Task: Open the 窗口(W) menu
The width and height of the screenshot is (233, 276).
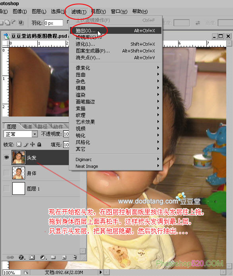Action: pyautogui.click(x=119, y=12)
